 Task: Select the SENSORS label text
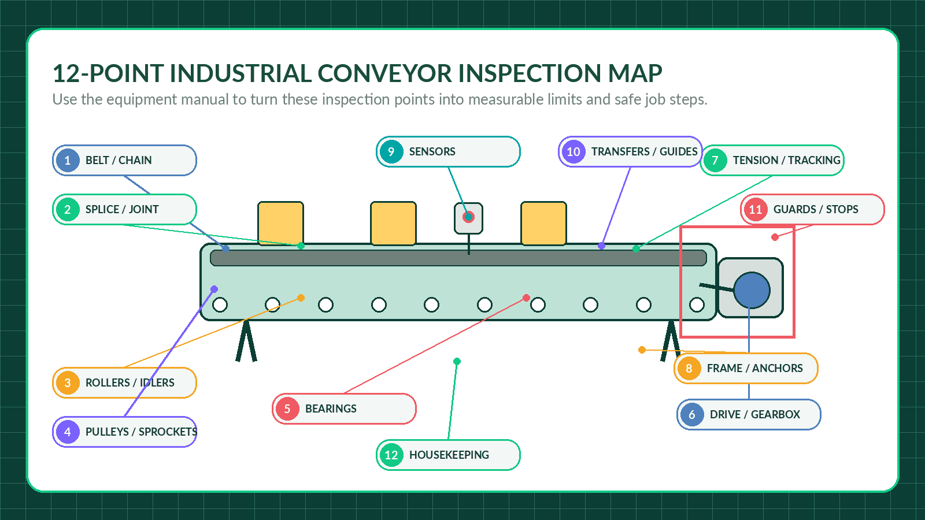coord(432,151)
